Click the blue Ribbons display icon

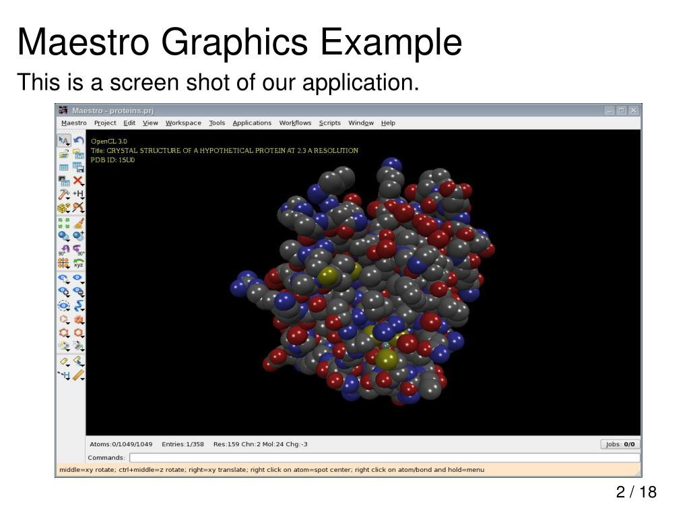[x=79, y=305]
